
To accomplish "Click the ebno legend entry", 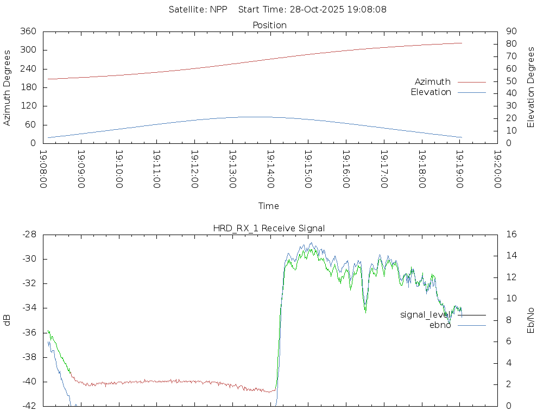I will point(440,325).
